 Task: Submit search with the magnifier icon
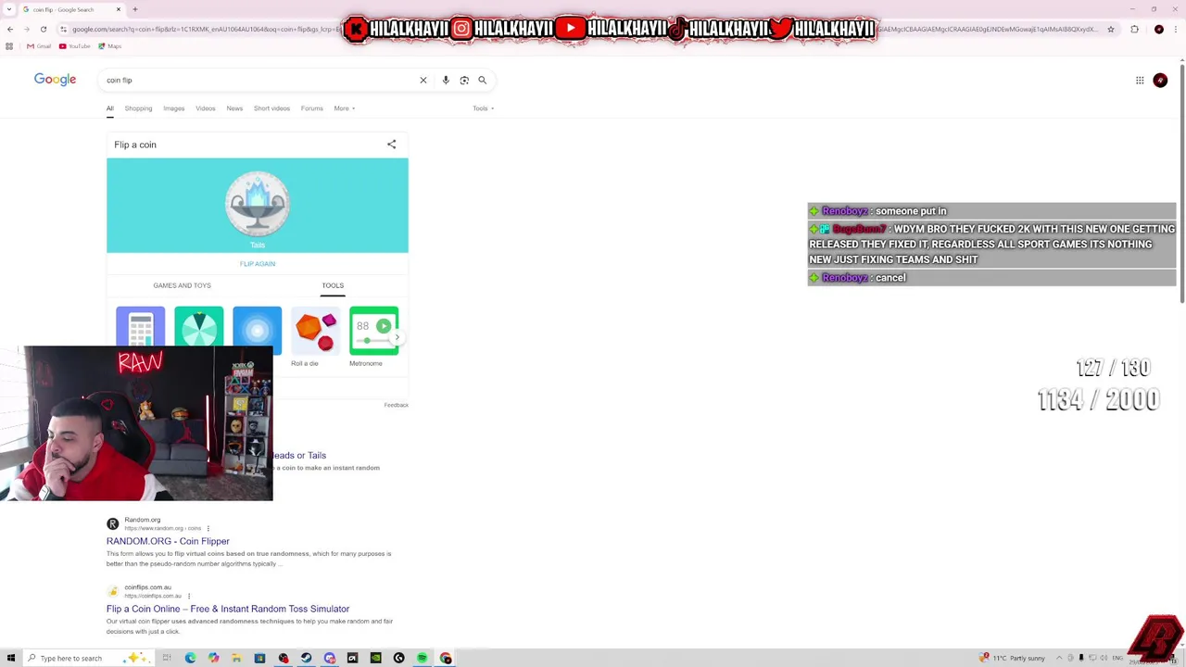pos(482,81)
